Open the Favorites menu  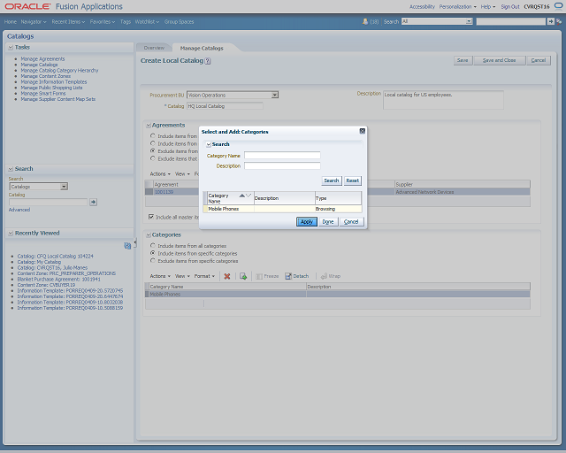103,21
